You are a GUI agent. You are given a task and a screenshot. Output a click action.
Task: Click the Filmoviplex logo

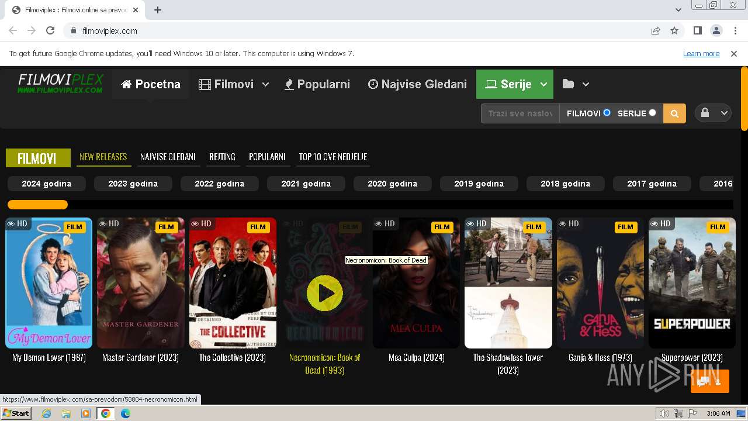pos(61,83)
